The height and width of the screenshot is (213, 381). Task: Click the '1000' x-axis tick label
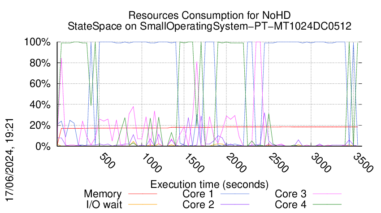152,163
